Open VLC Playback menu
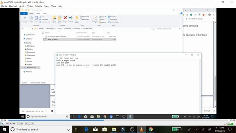The image size is (236, 133). point(13,6)
